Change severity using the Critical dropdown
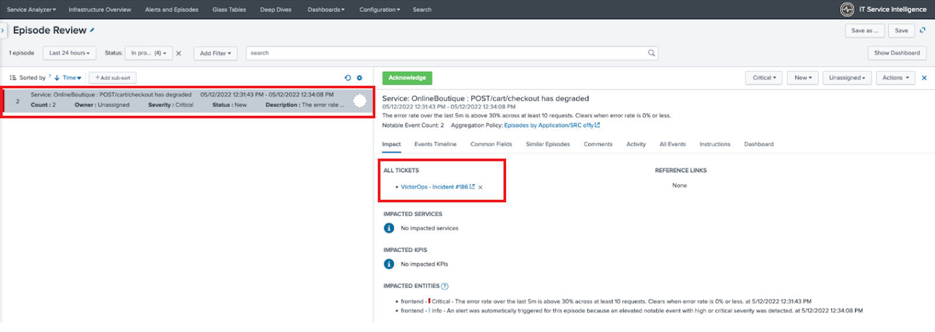The image size is (935, 332). (764, 78)
